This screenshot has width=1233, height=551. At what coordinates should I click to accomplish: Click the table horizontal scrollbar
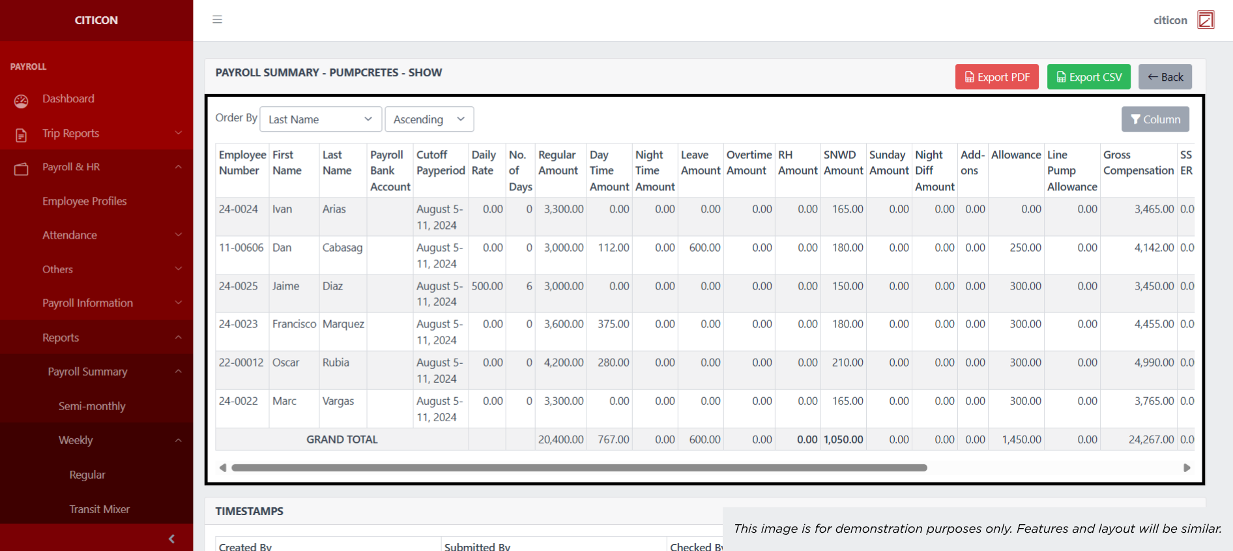pos(579,468)
